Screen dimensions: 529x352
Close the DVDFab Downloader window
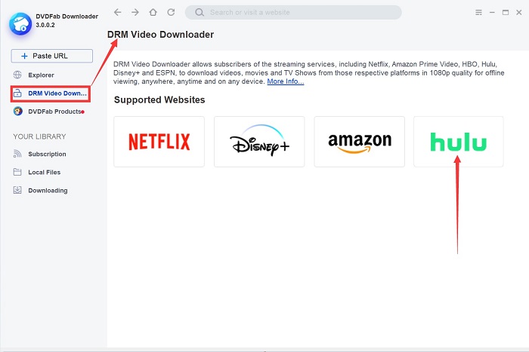519,13
